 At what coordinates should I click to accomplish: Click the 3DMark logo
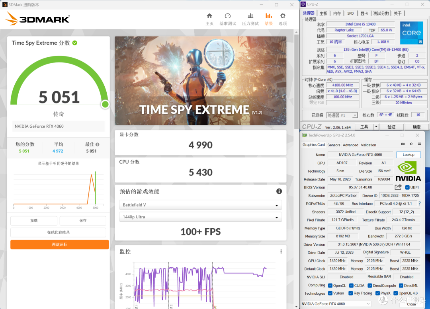[x=37, y=19]
